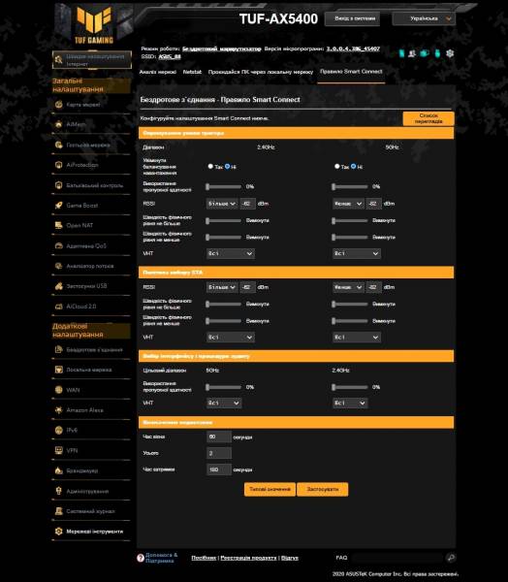Open Quick Internet Setup icon in sidebar
The image size is (508, 582).
58,60
